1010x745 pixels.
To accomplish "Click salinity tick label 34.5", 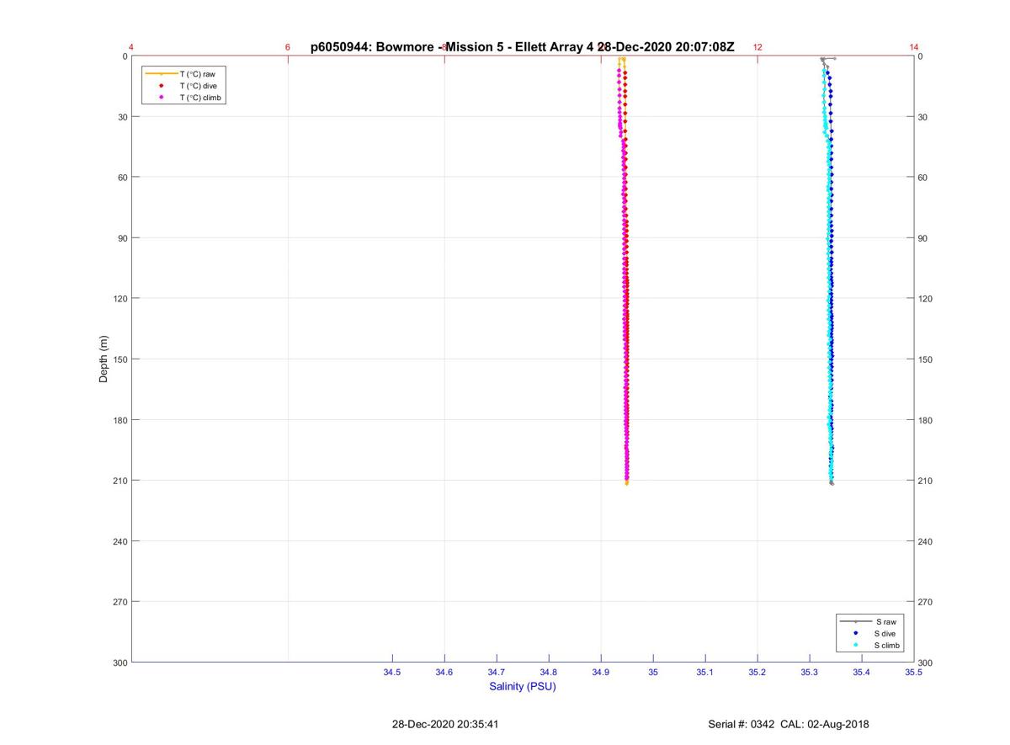I will tap(392, 672).
